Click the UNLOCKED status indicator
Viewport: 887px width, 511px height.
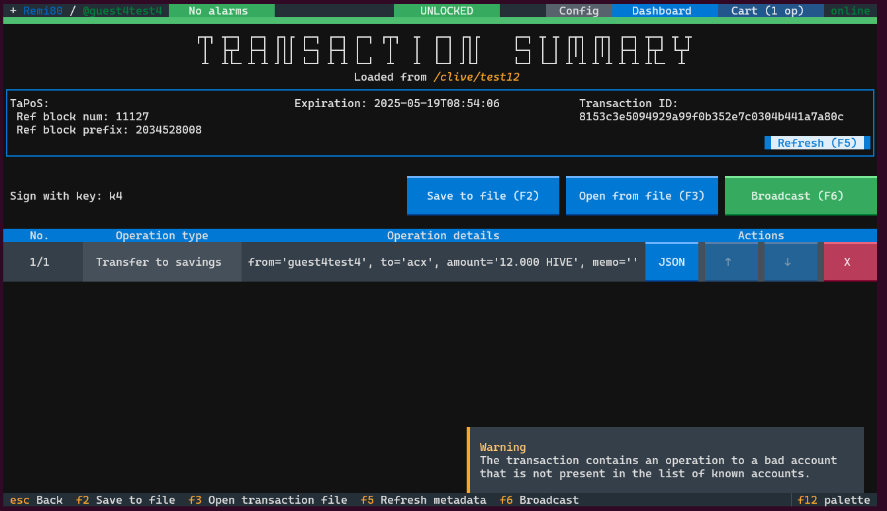click(x=447, y=11)
